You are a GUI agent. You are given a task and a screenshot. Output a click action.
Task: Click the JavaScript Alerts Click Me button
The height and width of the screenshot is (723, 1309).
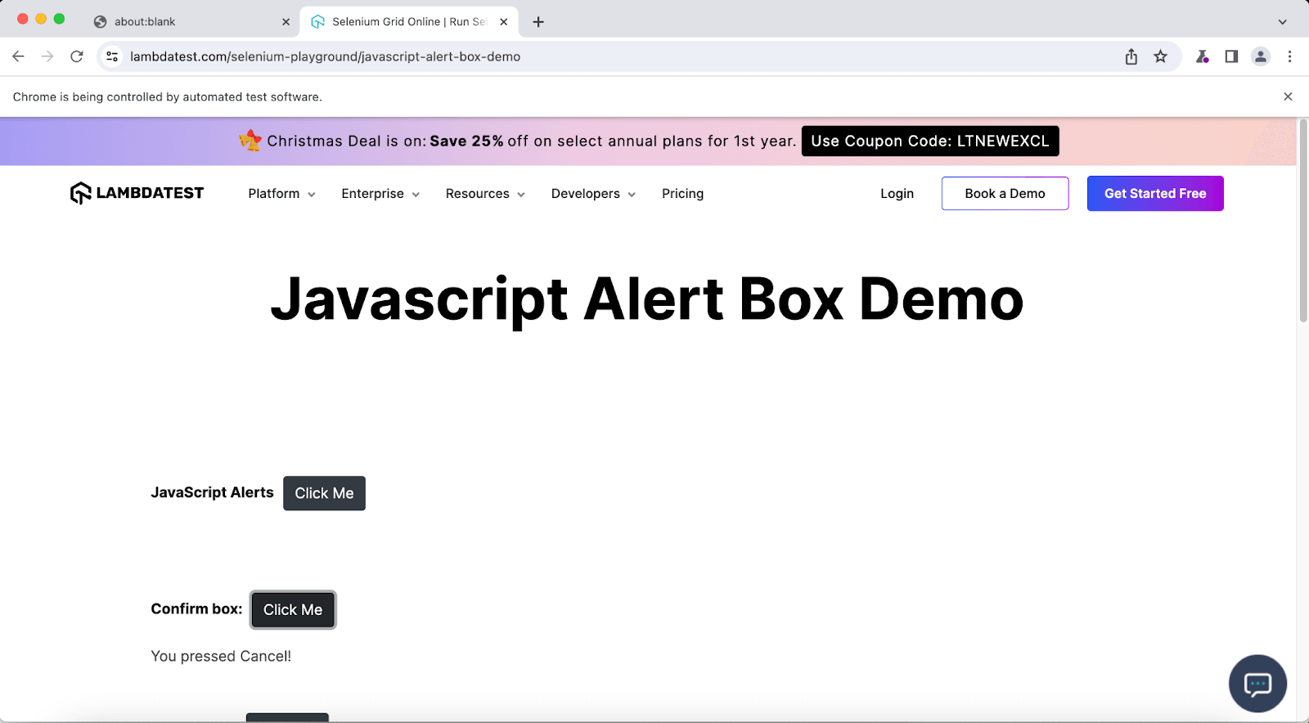tap(324, 493)
